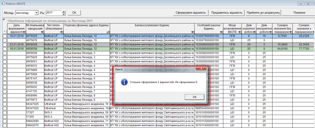Increase the year with the up spinner

[64, 11]
